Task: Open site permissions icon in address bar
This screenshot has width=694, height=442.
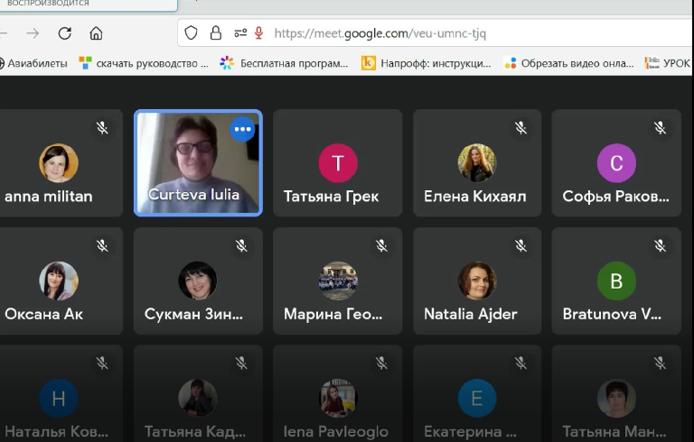Action: (240, 33)
